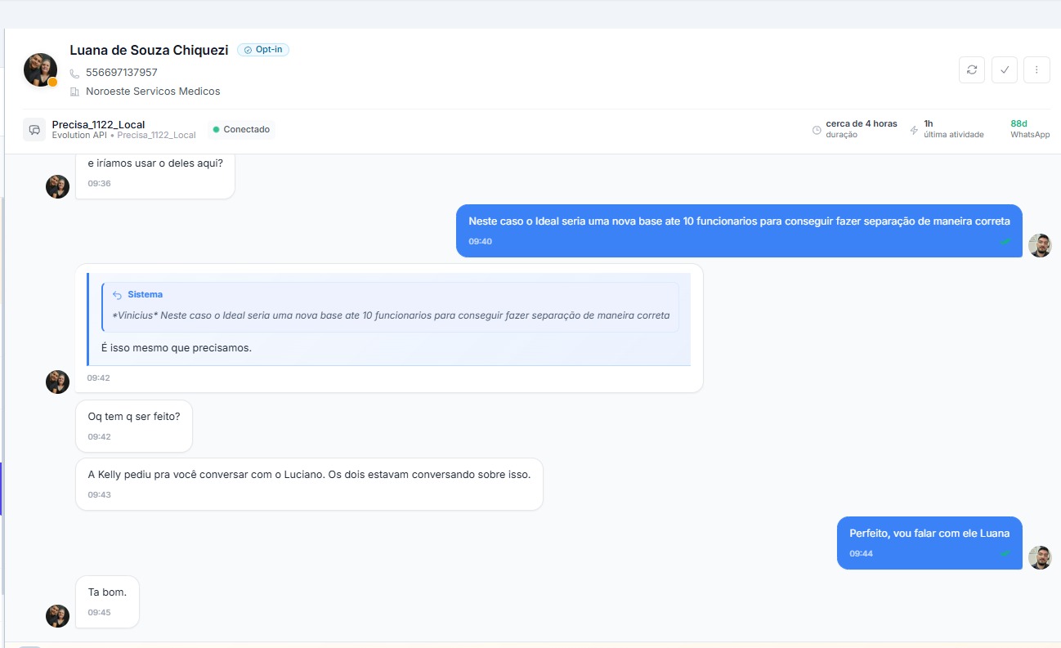Click the phone icon beside 556697137957
The height and width of the screenshot is (648, 1061).
click(75, 73)
